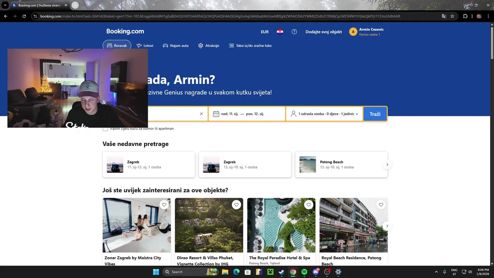Show next properties carousel arrow
This screenshot has width=494, height=278.
tap(387, 226)
